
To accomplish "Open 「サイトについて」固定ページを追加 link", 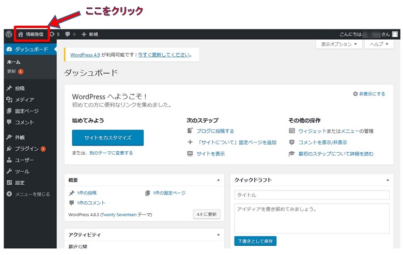I will pos(237,142).
